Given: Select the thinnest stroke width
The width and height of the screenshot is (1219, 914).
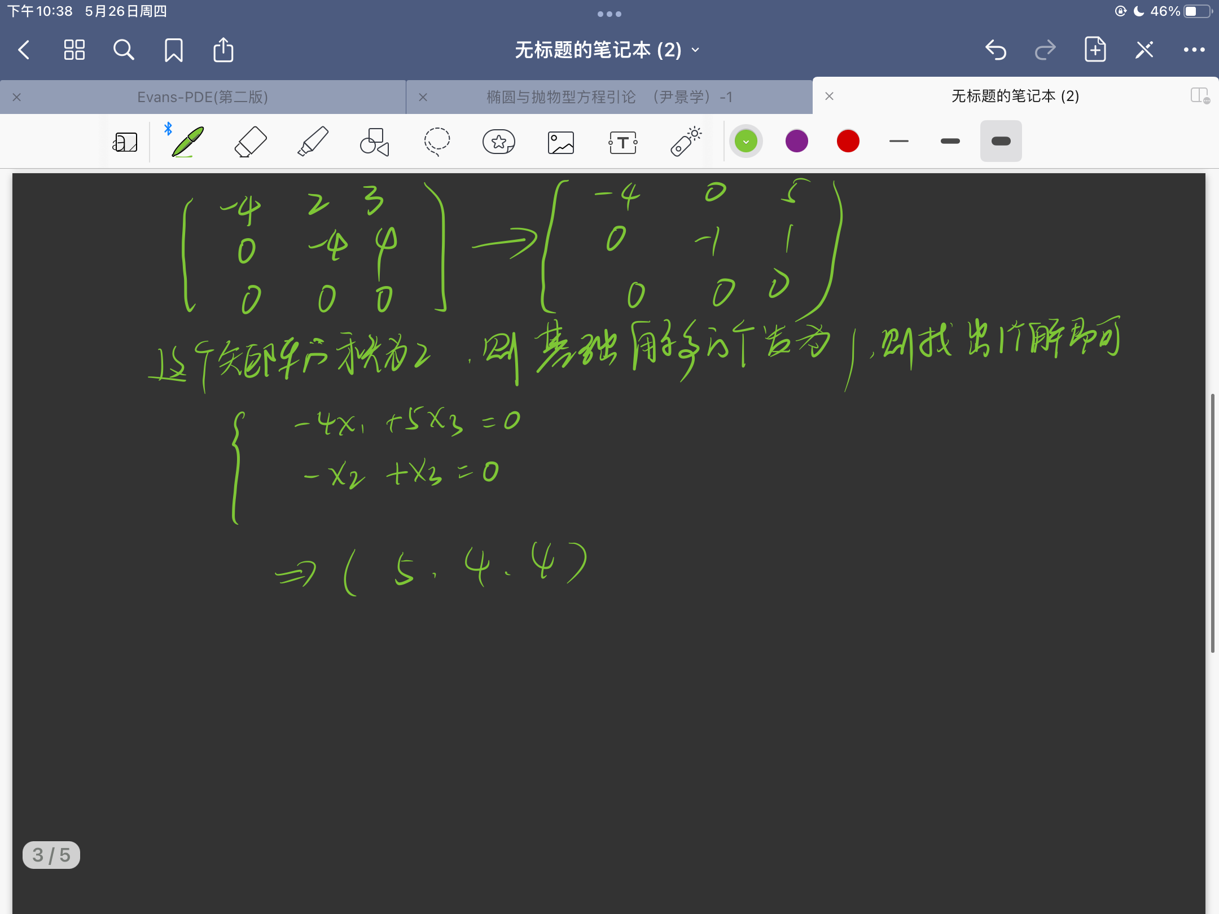Looking at the screenshot, I should 898,141.
